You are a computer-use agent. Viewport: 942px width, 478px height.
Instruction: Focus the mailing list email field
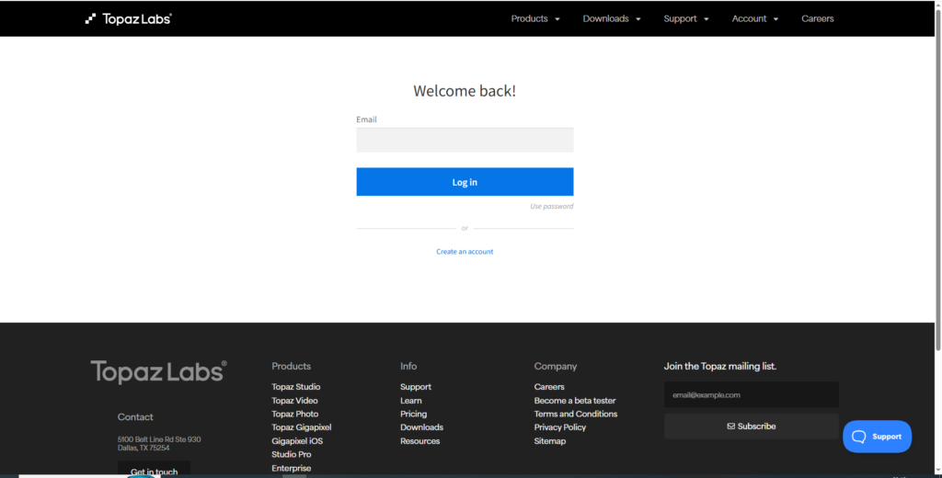pos(751,395)
